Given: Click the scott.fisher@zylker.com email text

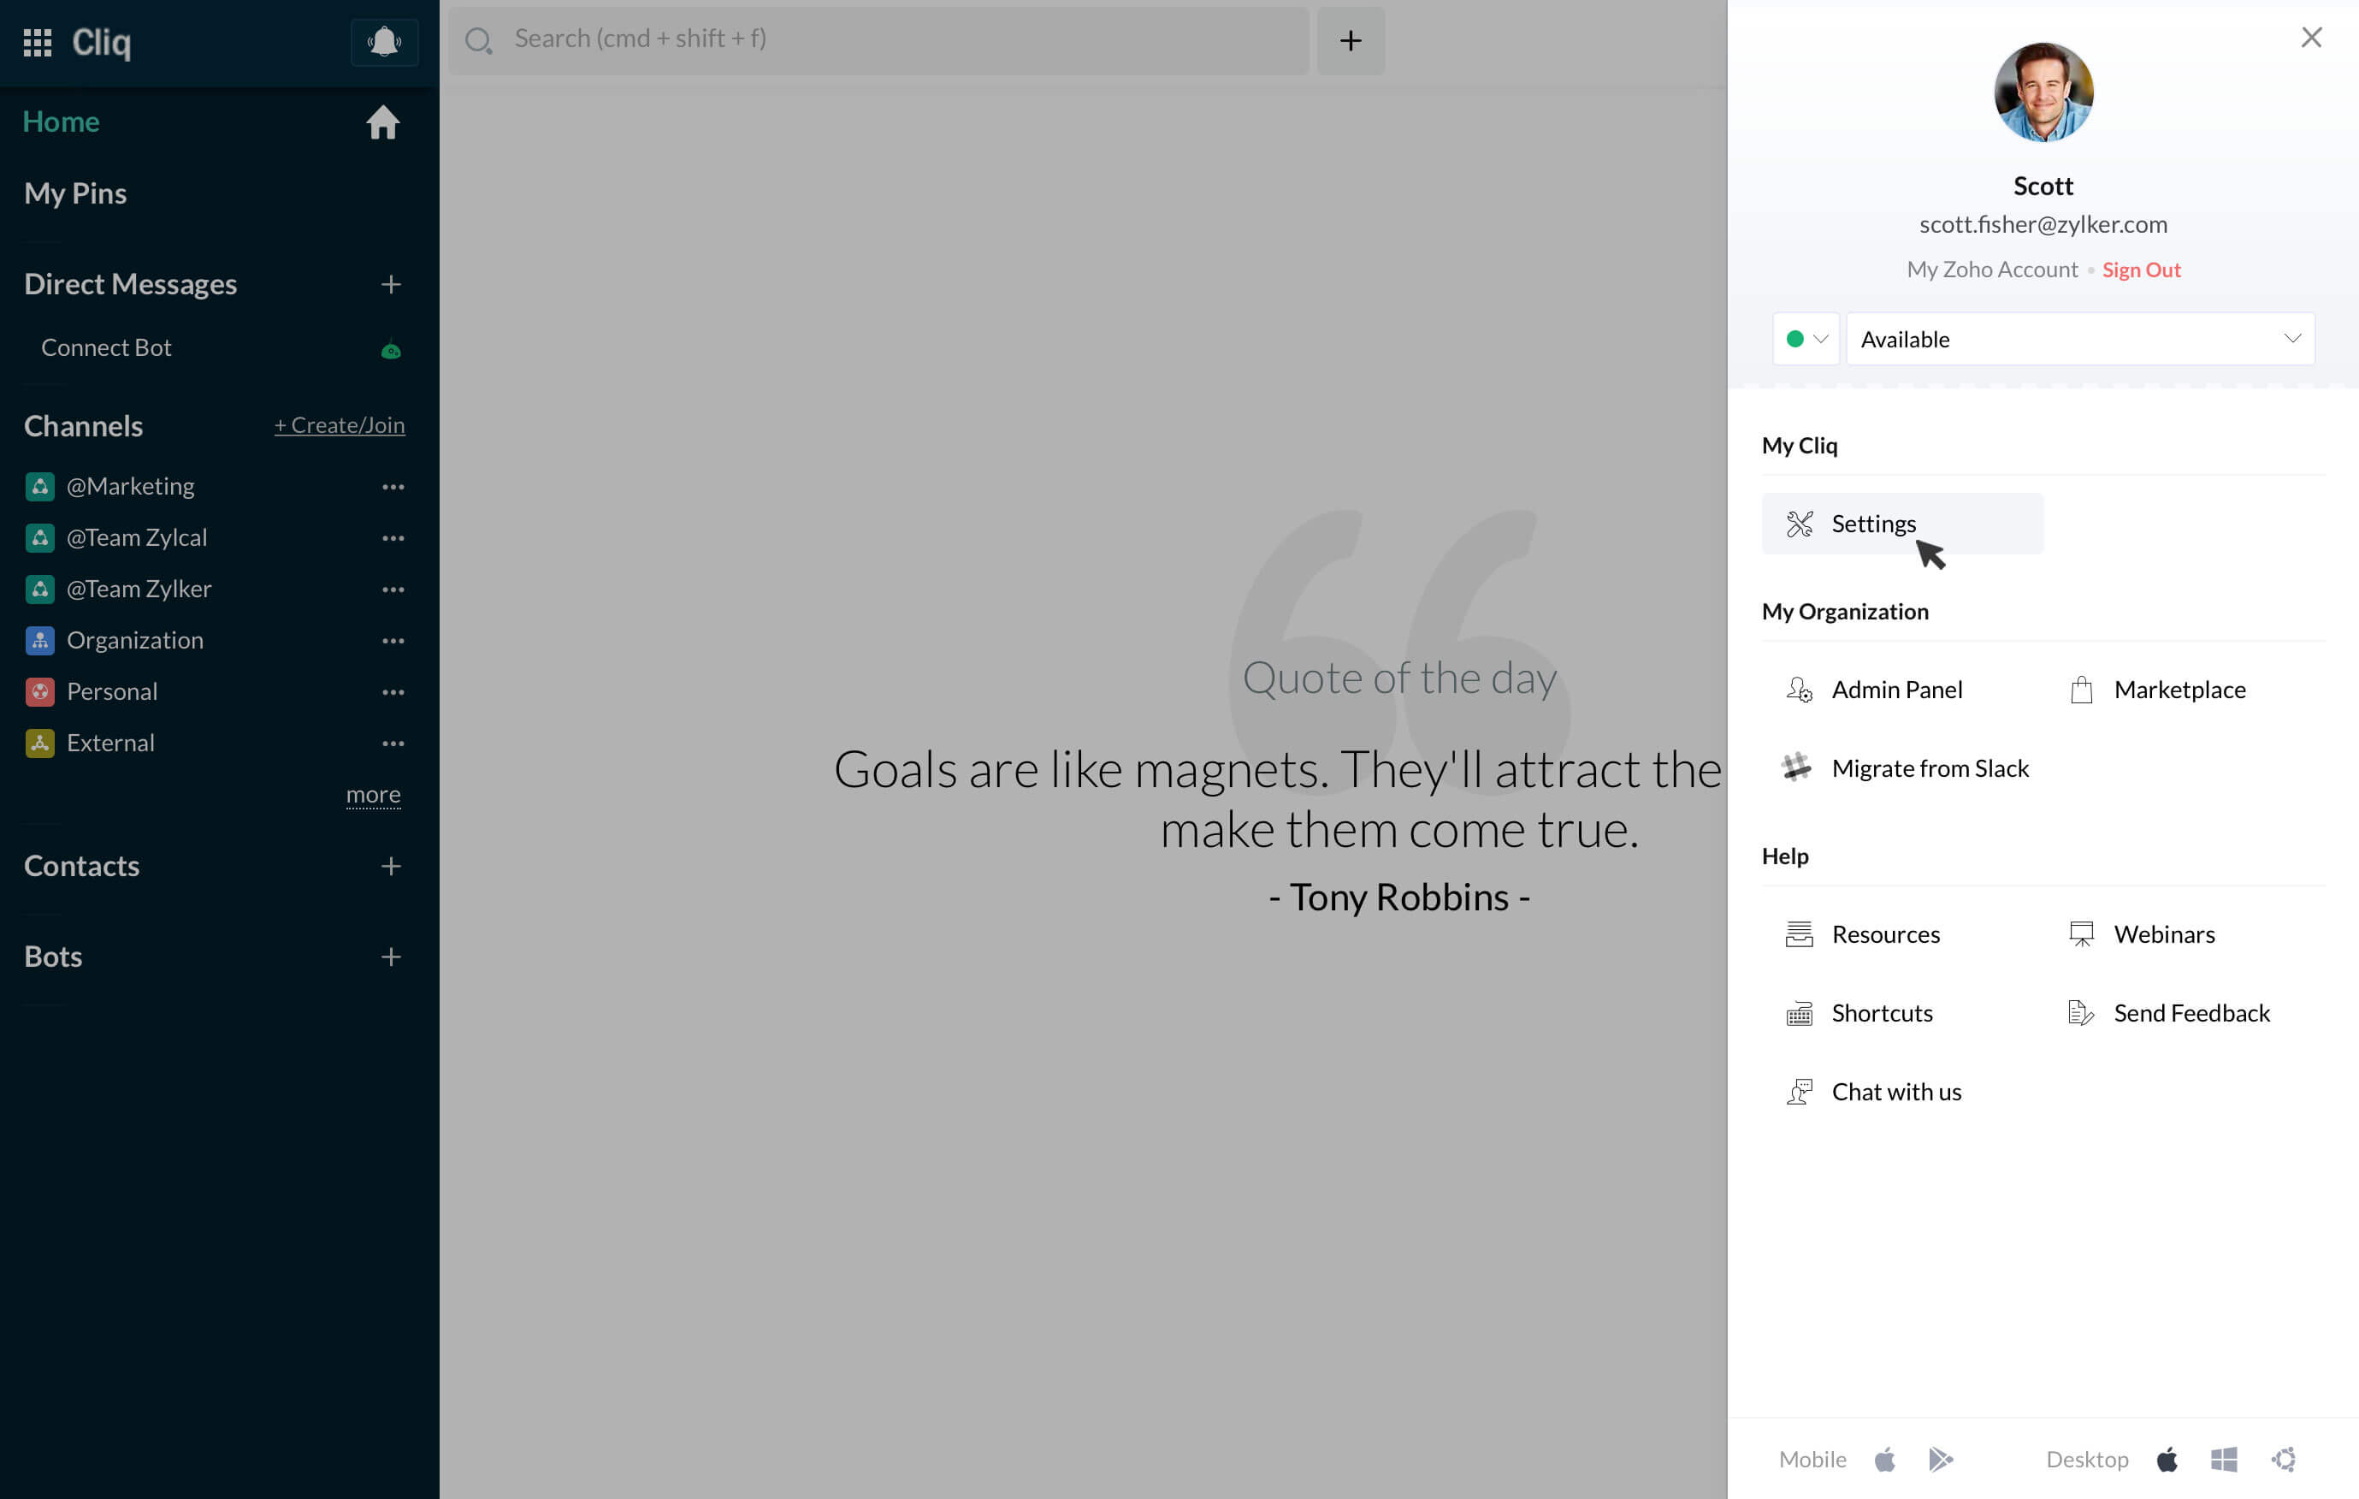Looking at the screenshot, I should [2043, 224].
